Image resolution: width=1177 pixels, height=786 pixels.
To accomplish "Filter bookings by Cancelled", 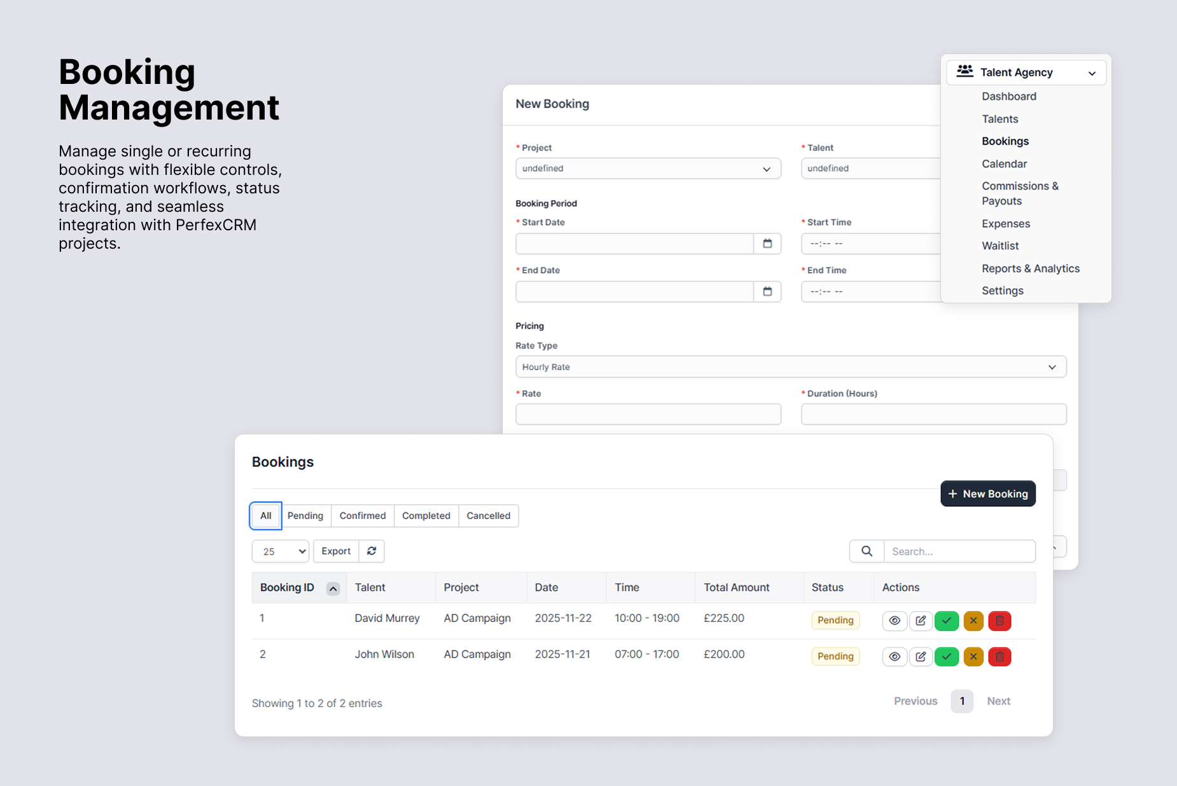I will (489, 516).
